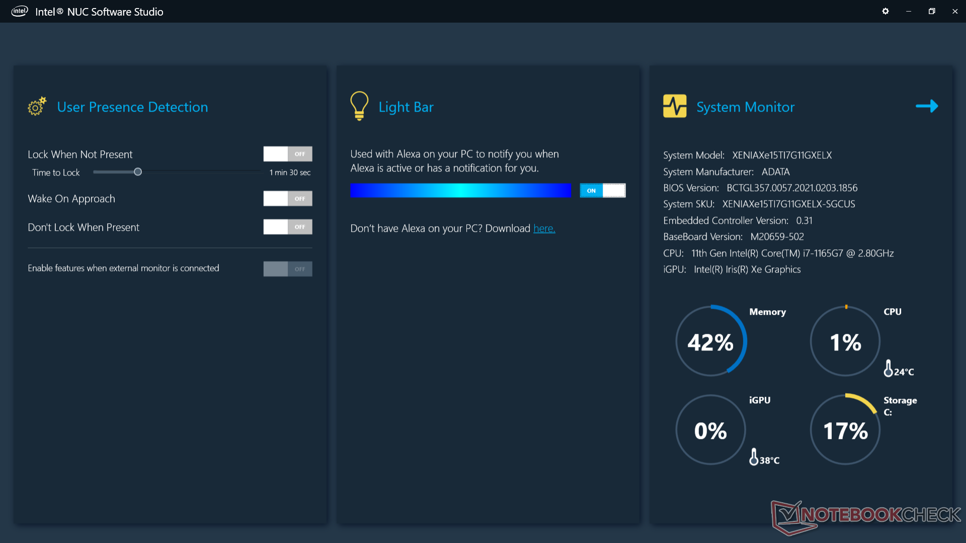This screenshot has height=543, width=966.
Task: Click the Light Bar bulb icon
Action: [x=359, y=106]
